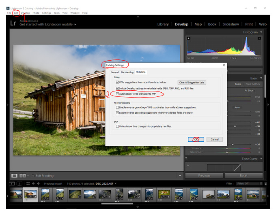The height and width of the screenshot is (215, 276).
Task: Click the Tone Curve target adjustment tool
Action: 188,165
